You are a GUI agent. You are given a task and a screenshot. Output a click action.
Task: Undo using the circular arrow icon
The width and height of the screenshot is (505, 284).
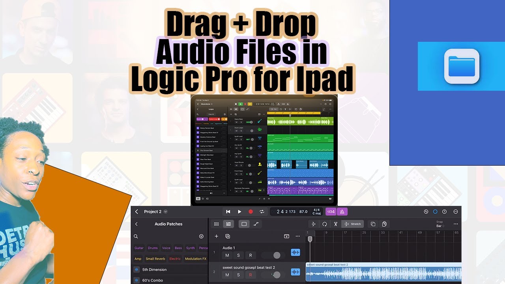[x=426, y=212]
